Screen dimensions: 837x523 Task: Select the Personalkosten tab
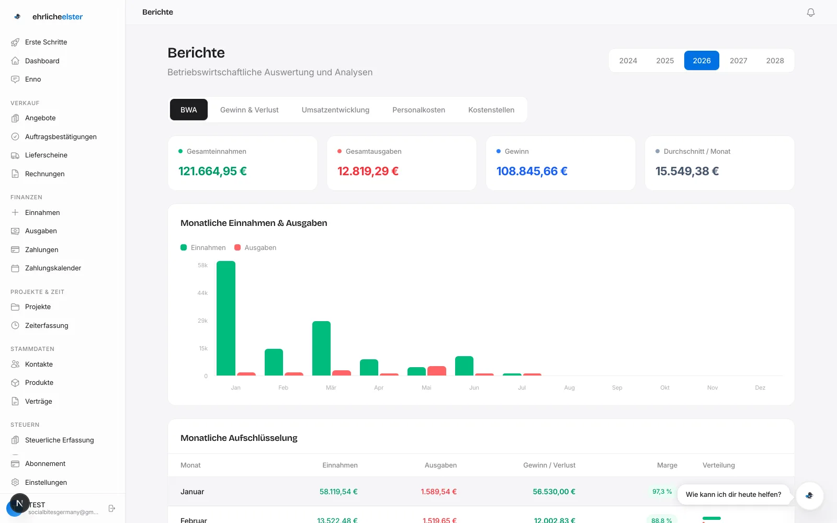click(x=418, y=110)
